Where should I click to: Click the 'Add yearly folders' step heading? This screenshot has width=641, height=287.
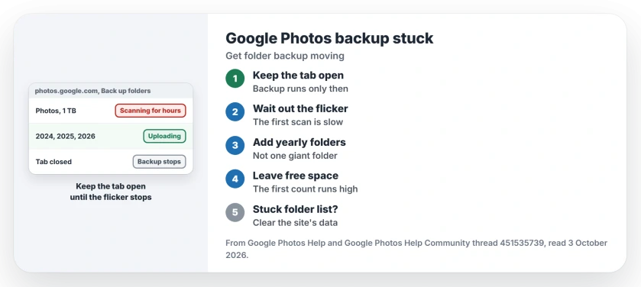[299, 142]
